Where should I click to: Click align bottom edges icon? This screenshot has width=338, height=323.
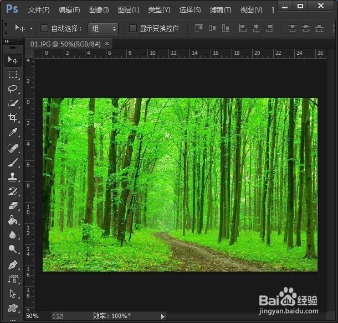pyautogui.click(x=226, y=28)
